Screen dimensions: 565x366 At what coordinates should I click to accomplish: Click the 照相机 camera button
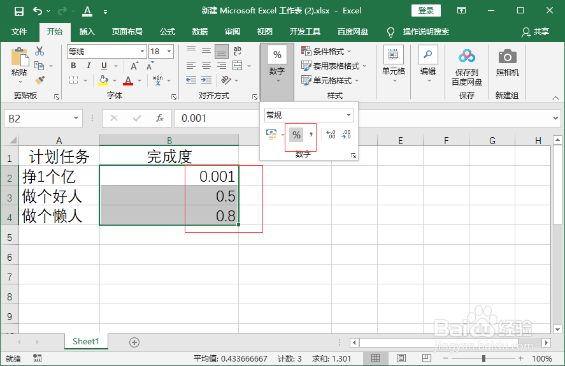(x=507, y=62)
